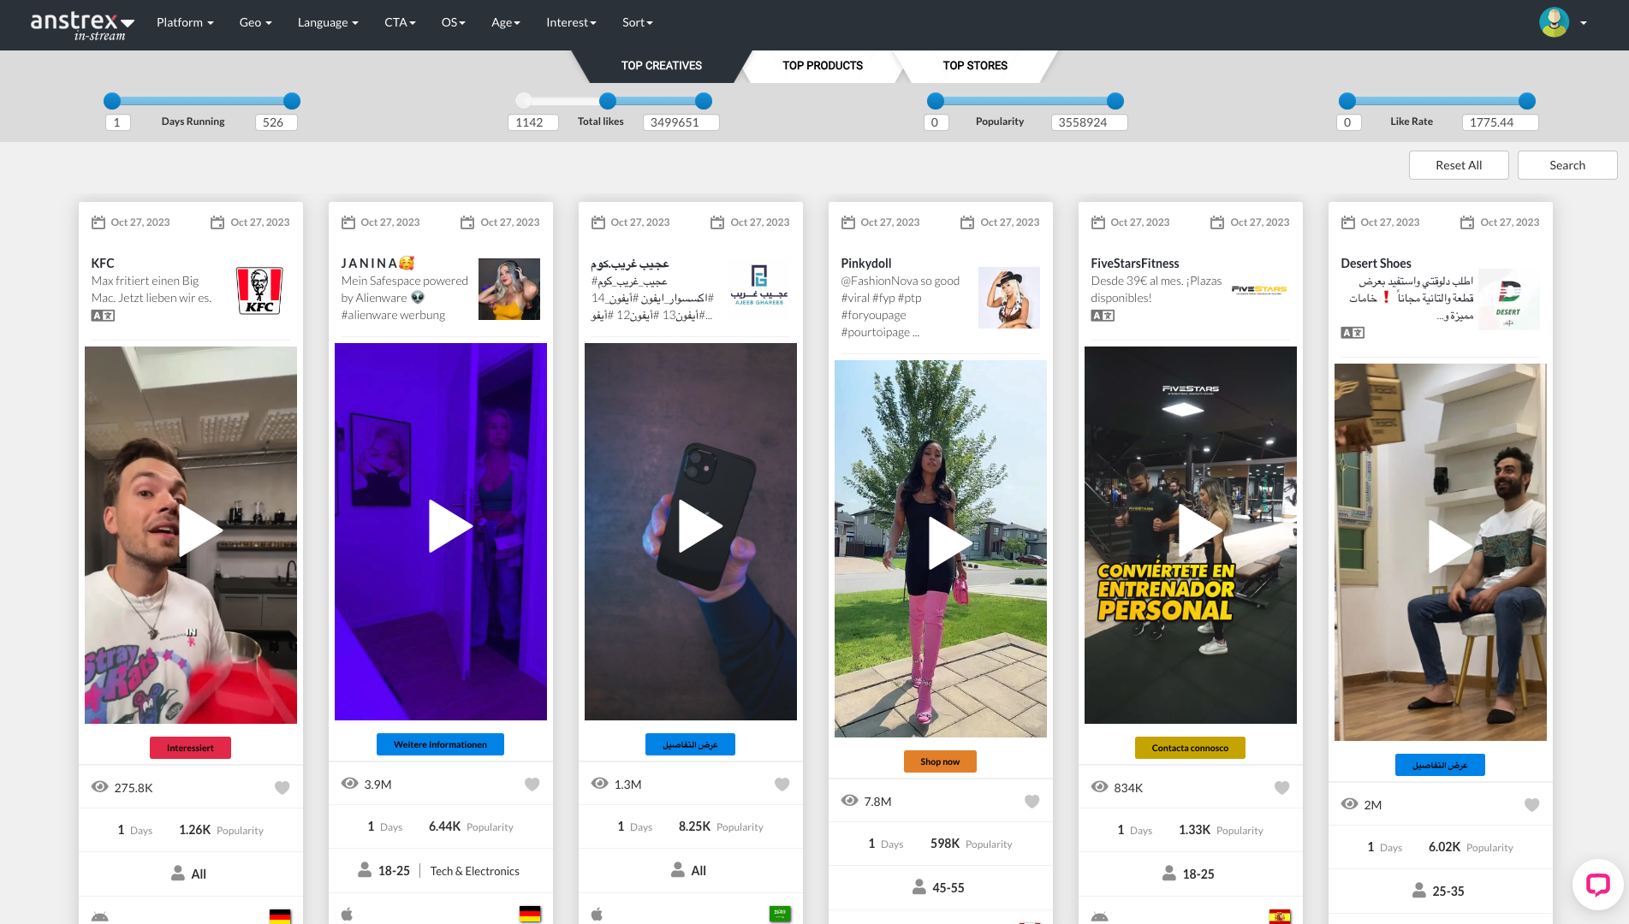Viewport: 1629px width, 924px height.
Task: Expand the user account menu arrow
Action: tap(1584, 23)
